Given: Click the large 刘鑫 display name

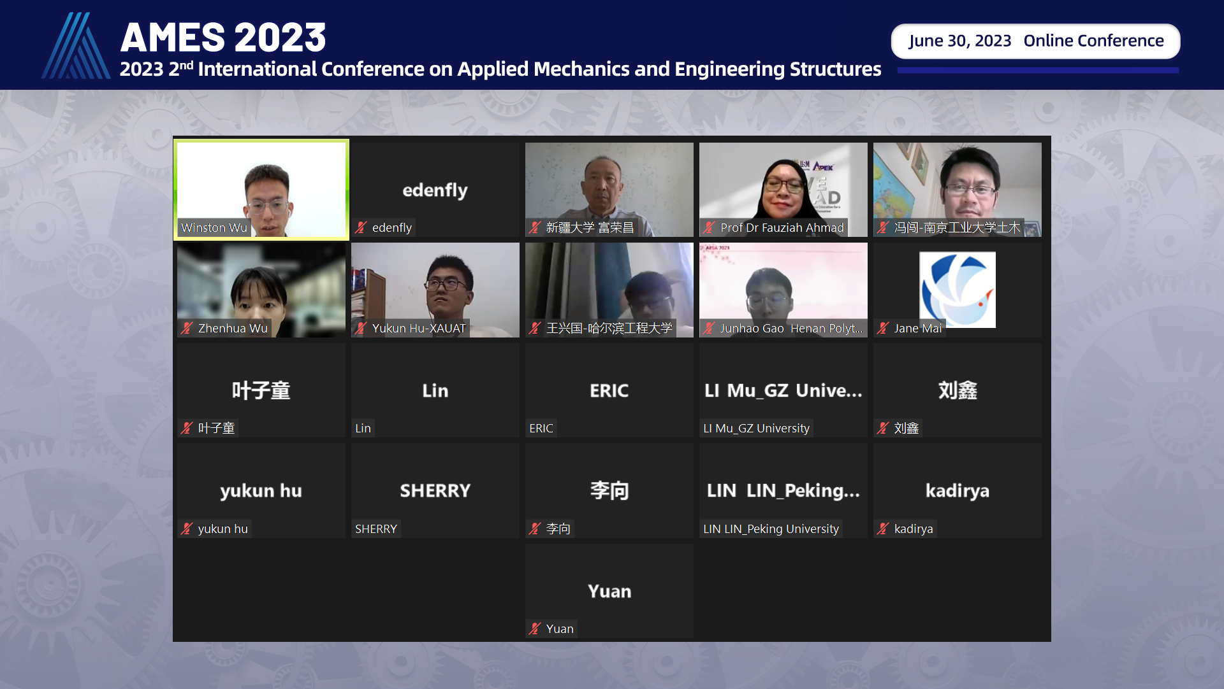Looking at the screenshot, I should coord(958,390).
